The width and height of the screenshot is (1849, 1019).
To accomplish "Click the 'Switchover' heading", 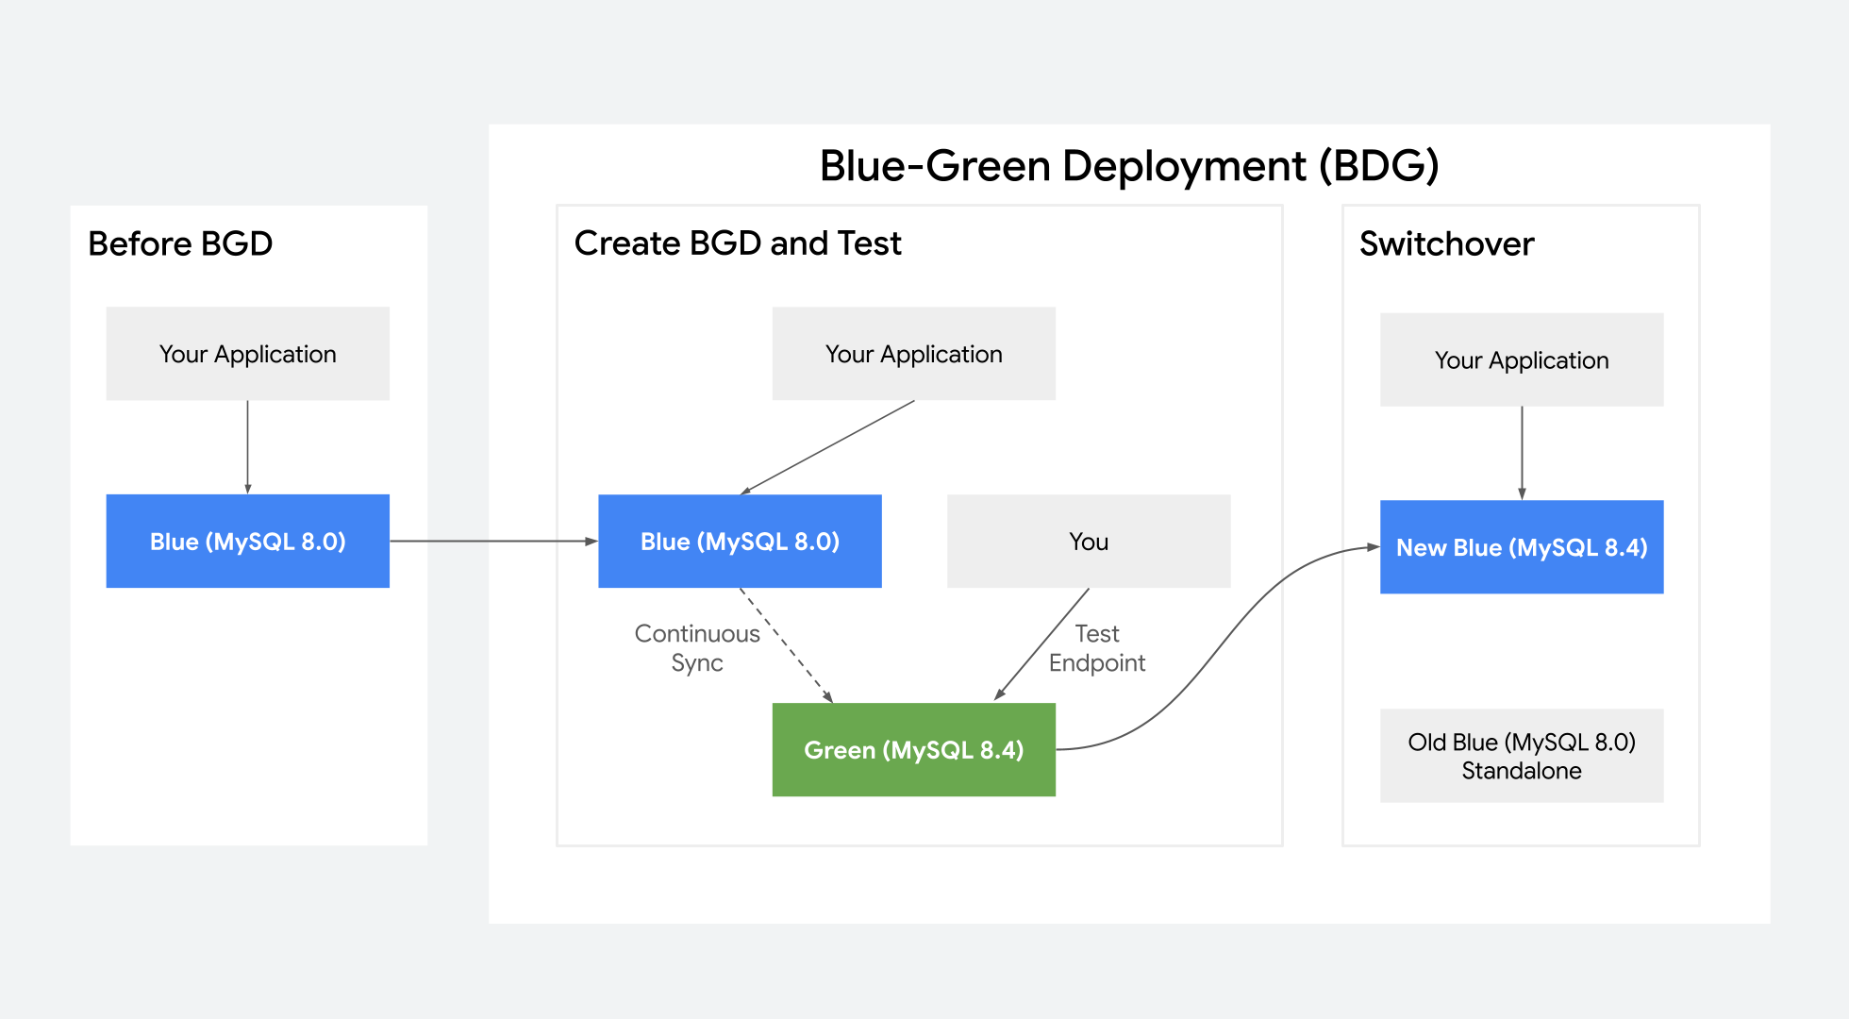I will 1446,243.
